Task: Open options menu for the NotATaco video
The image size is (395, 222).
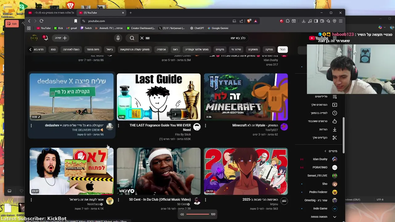Action: (x=31, y=200)
